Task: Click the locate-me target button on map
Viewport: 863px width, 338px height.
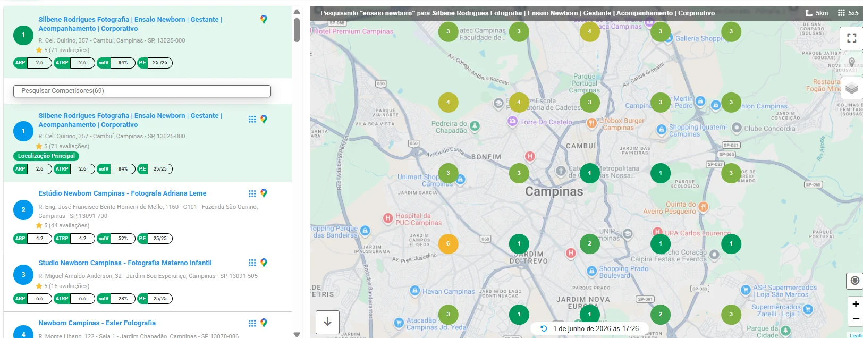Action: click(854, 281)
